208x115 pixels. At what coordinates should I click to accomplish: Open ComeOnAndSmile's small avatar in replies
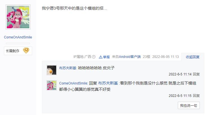[52, 85]
